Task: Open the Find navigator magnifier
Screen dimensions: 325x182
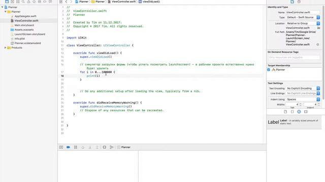Action: point(23,2)
